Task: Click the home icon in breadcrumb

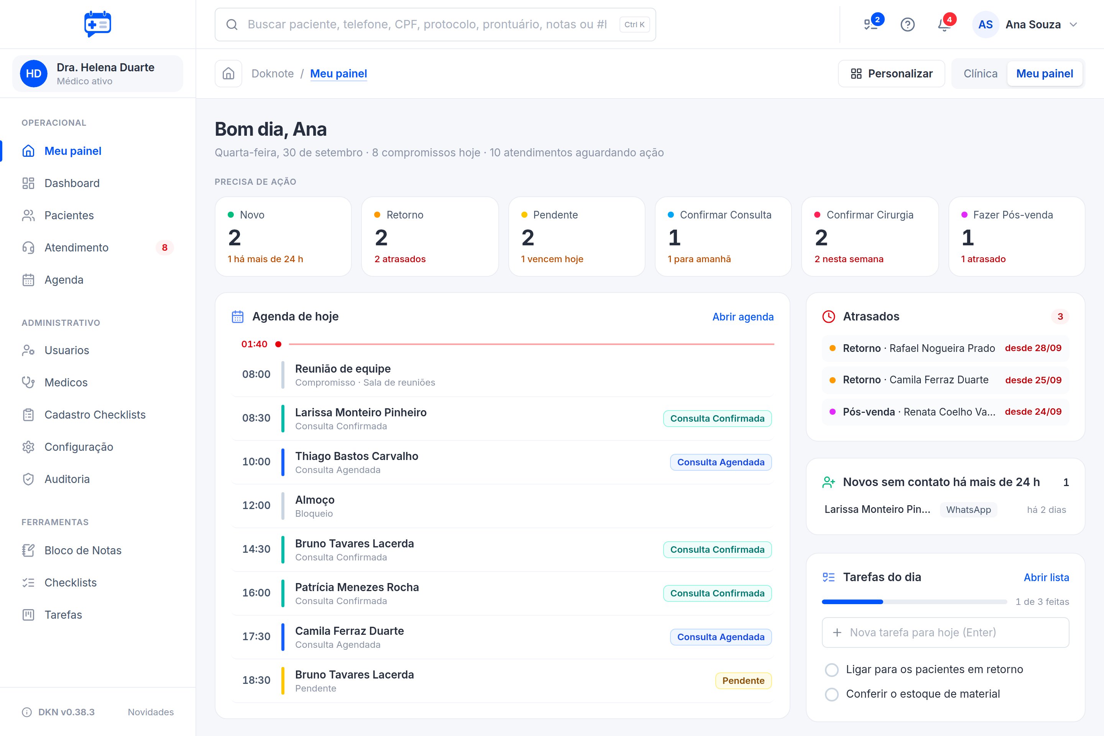Action: click(x=228, y=74)
